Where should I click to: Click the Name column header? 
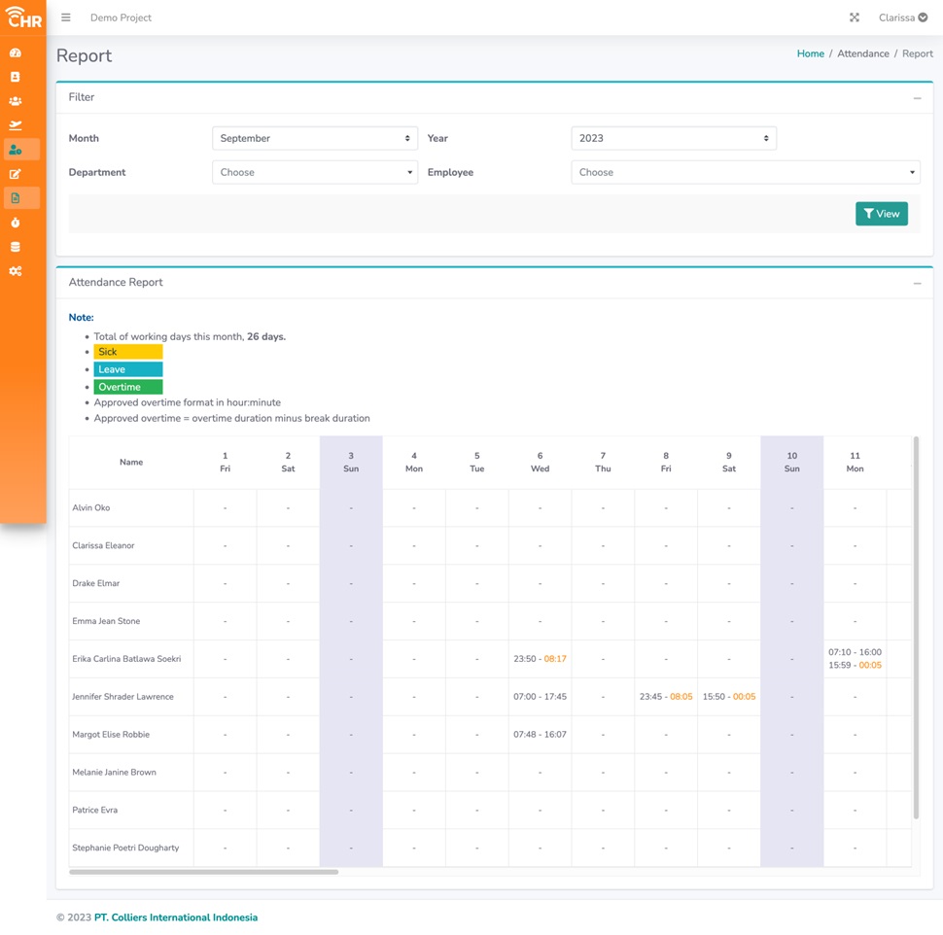131,462
